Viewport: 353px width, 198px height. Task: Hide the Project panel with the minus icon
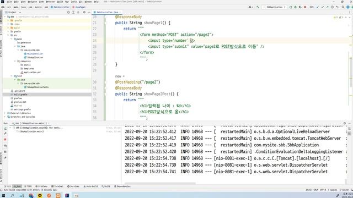point(89,12)
